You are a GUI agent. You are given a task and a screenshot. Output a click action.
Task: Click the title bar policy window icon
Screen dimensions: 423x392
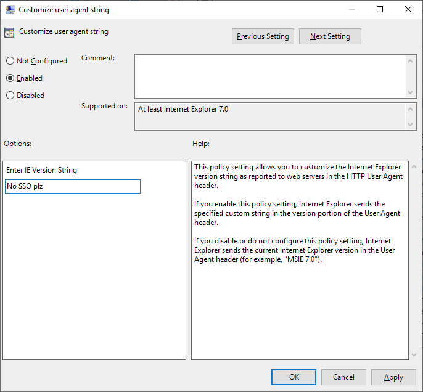(10, 10)
